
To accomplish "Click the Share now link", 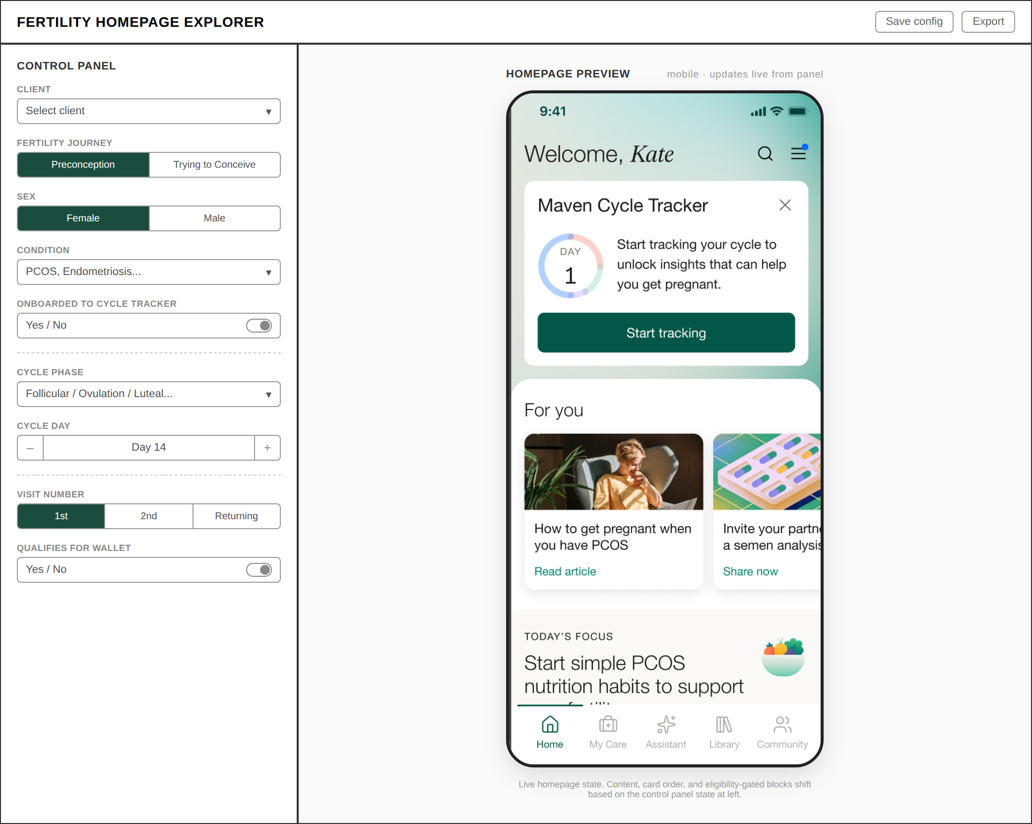I will pos(750,571).
